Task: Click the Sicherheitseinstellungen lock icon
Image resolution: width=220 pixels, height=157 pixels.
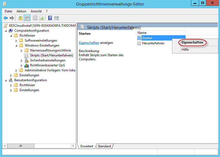Action: point(26,60)
